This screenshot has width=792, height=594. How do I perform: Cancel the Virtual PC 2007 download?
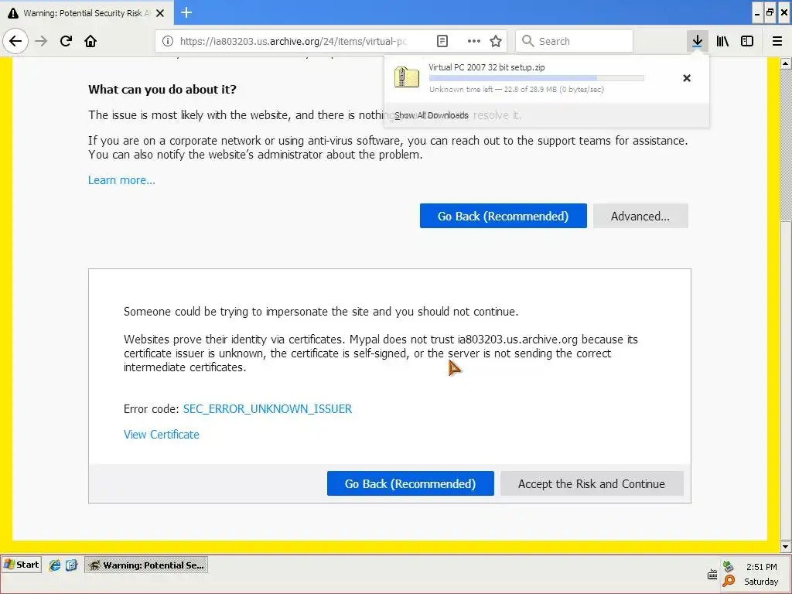coord(687,78)
